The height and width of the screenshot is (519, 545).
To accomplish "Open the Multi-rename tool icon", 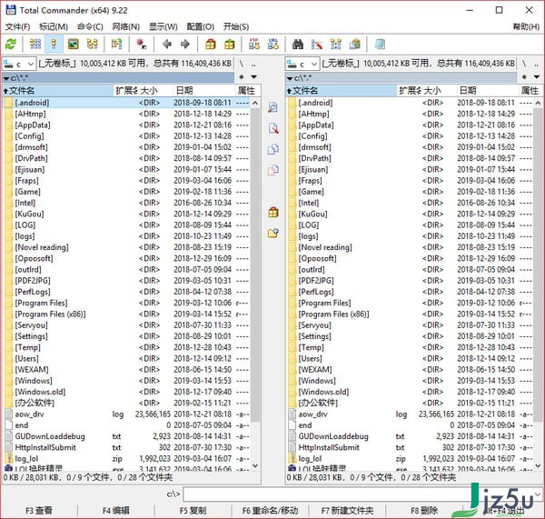I will point(317,45).
